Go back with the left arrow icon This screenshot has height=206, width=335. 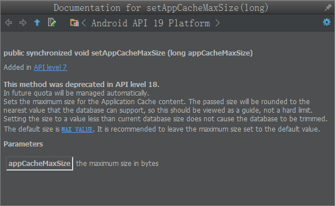9,22
